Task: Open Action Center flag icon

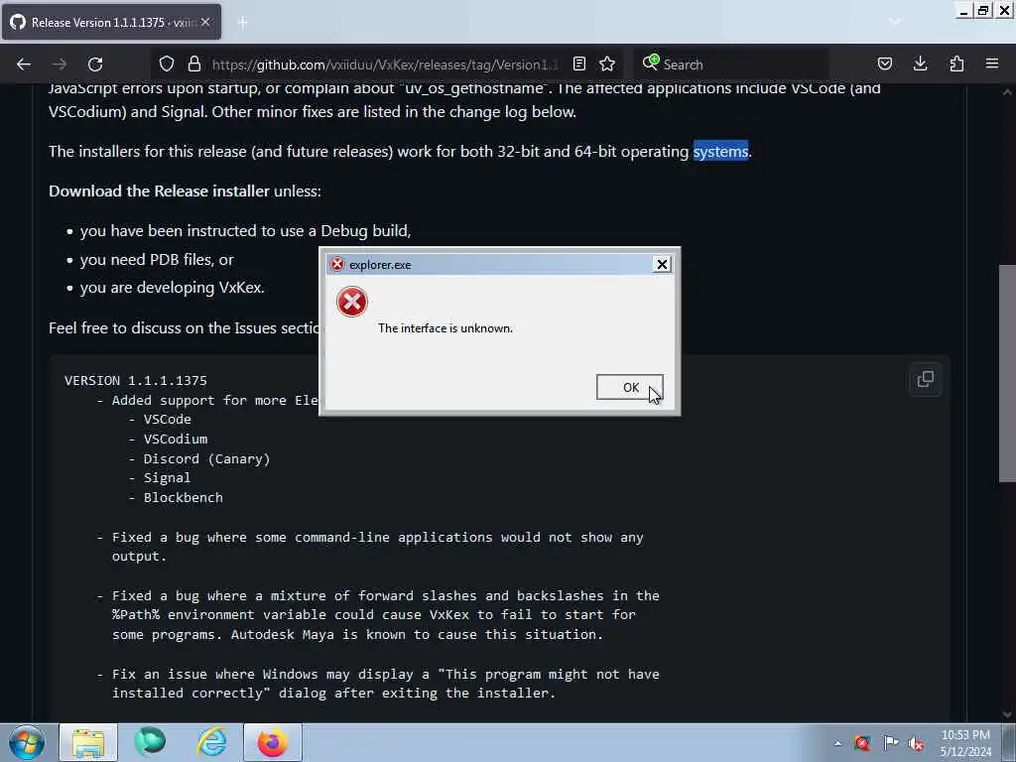Action: [891, 743]
